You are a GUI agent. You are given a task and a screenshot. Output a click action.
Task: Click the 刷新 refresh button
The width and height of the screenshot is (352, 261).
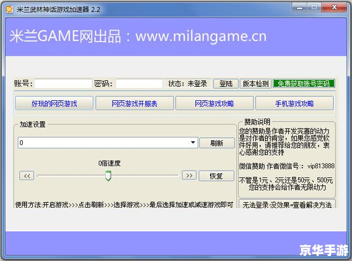[216, 143]
